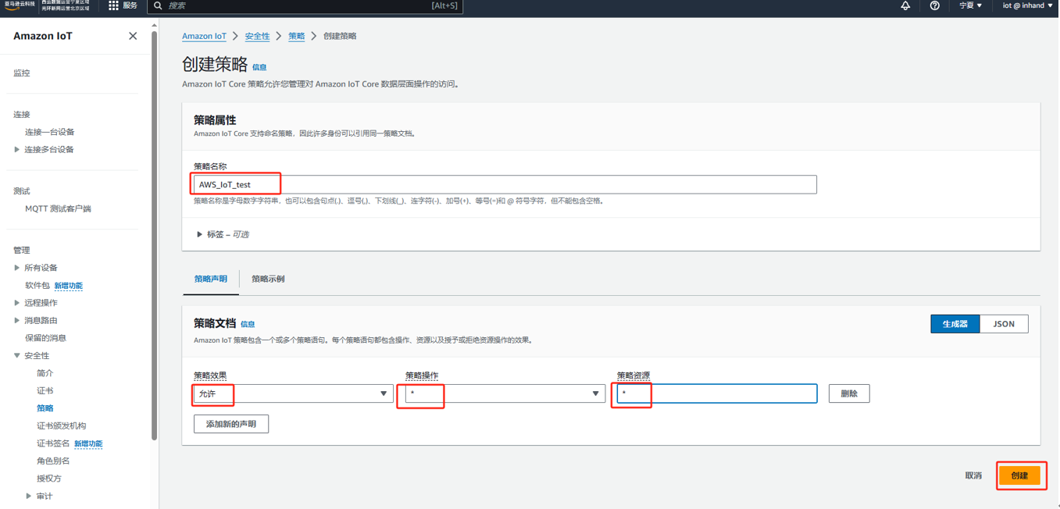Viewport: 1060px width, 509px height.
Task: Open 信息 link beside 创建策略 heading
Action: click(259, 67)
